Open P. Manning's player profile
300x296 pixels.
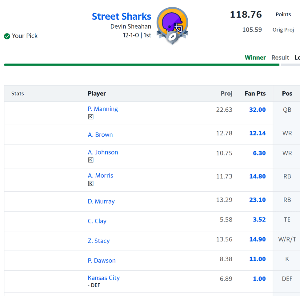103,109
